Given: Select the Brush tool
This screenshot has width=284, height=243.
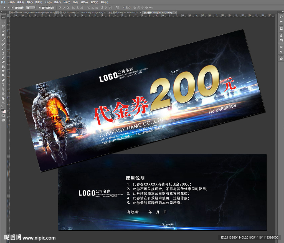Looking at the screenshot, I should pos(3,49).
